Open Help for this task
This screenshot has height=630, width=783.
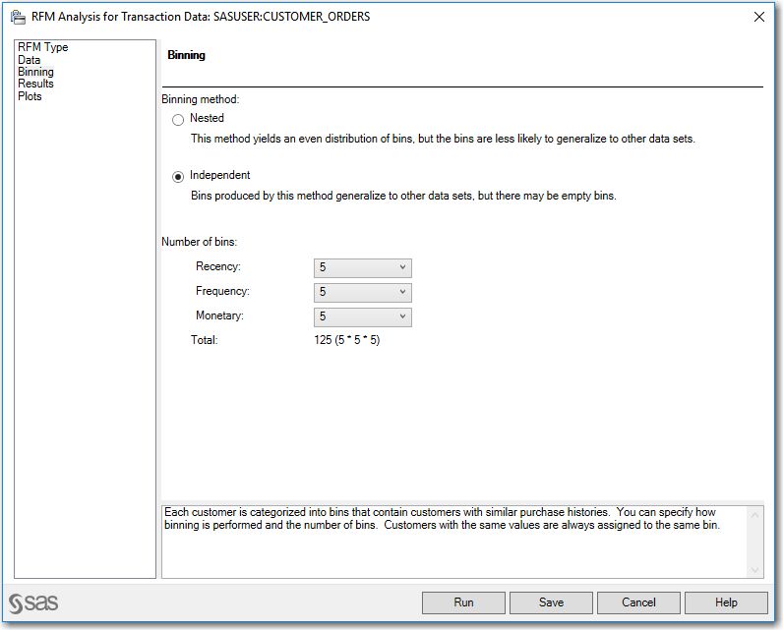pos(726,602)
